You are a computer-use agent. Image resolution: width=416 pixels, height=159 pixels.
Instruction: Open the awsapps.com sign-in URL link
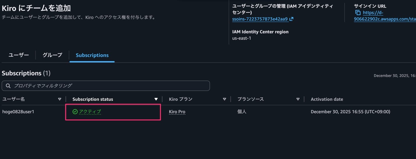[x=385, y=19]
